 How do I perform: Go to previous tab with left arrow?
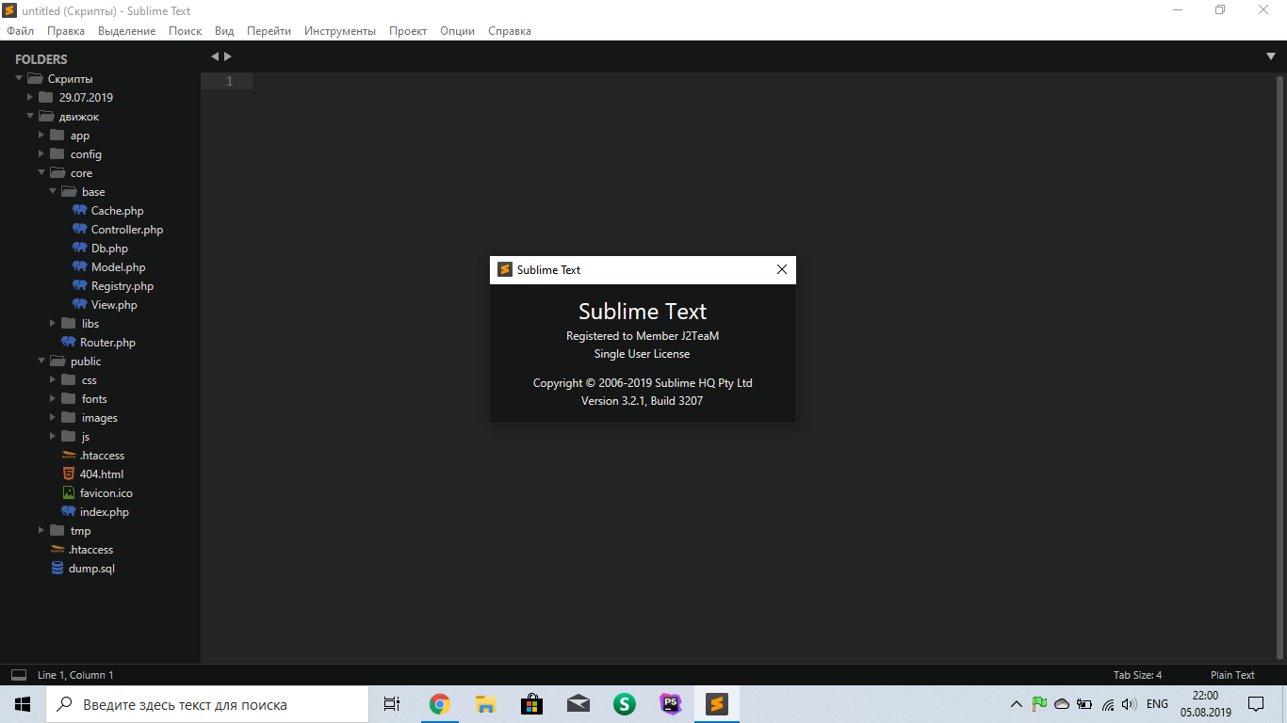(215, 56)
